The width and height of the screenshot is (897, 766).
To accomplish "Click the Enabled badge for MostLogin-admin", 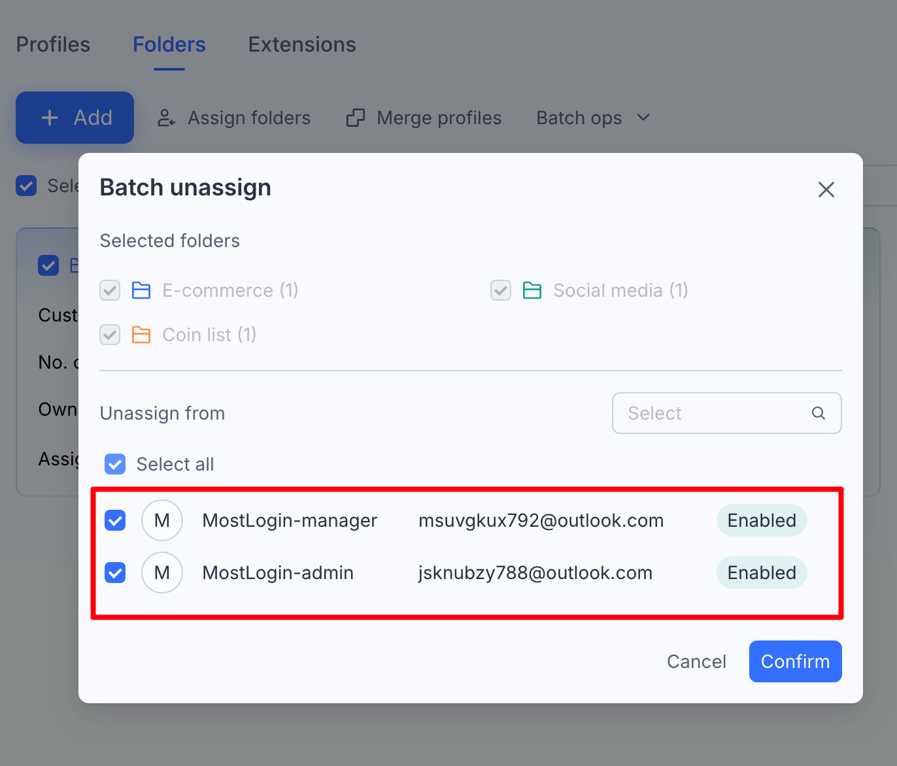I will point(762,573).
